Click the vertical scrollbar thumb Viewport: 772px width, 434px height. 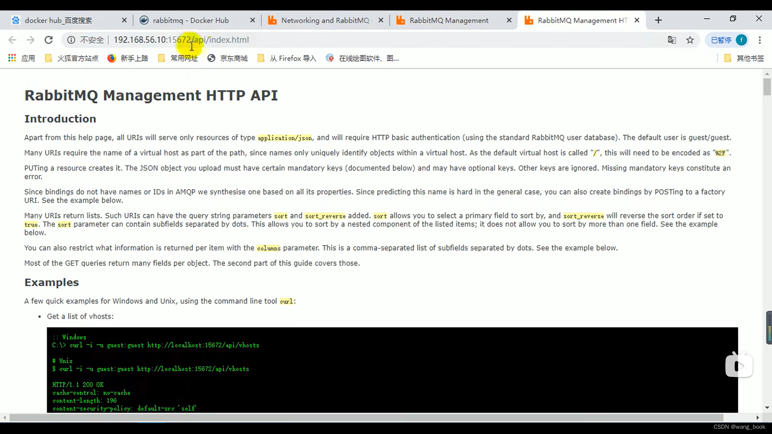767,87
